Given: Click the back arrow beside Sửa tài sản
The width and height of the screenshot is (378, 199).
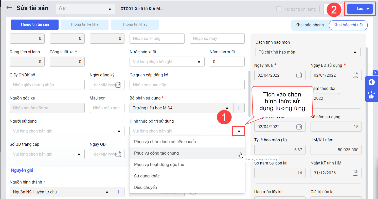Looking at the screenshot, I should 9,8.
